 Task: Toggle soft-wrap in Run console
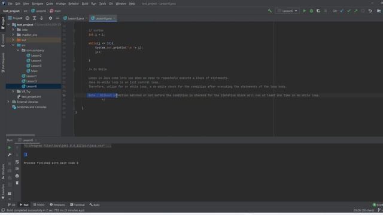click(x=17, y=162)
